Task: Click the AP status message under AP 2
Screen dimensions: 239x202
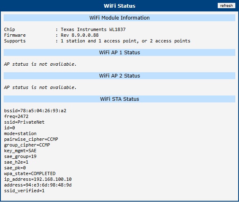Action: coord(40,87)
